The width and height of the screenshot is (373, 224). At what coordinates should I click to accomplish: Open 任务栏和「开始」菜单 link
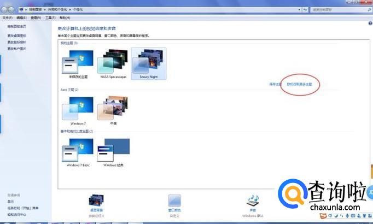pos(23,208)
